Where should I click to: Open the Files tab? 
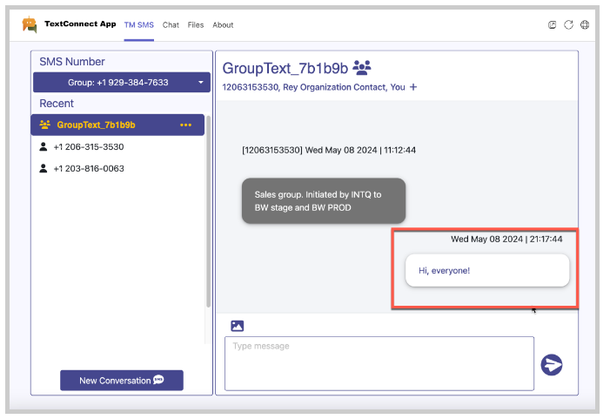point(196,24)
